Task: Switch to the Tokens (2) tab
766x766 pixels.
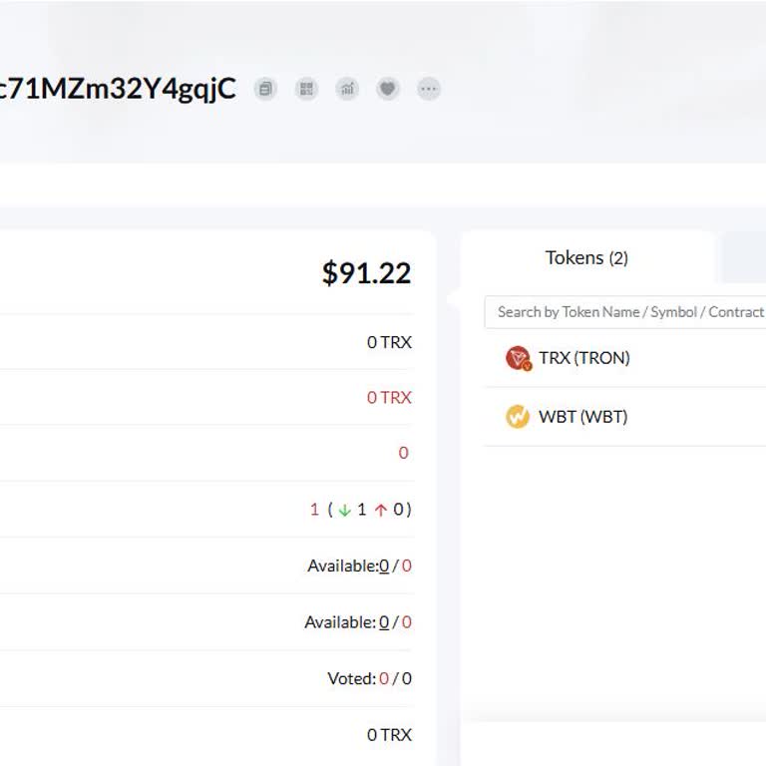Action: point(586,258)
